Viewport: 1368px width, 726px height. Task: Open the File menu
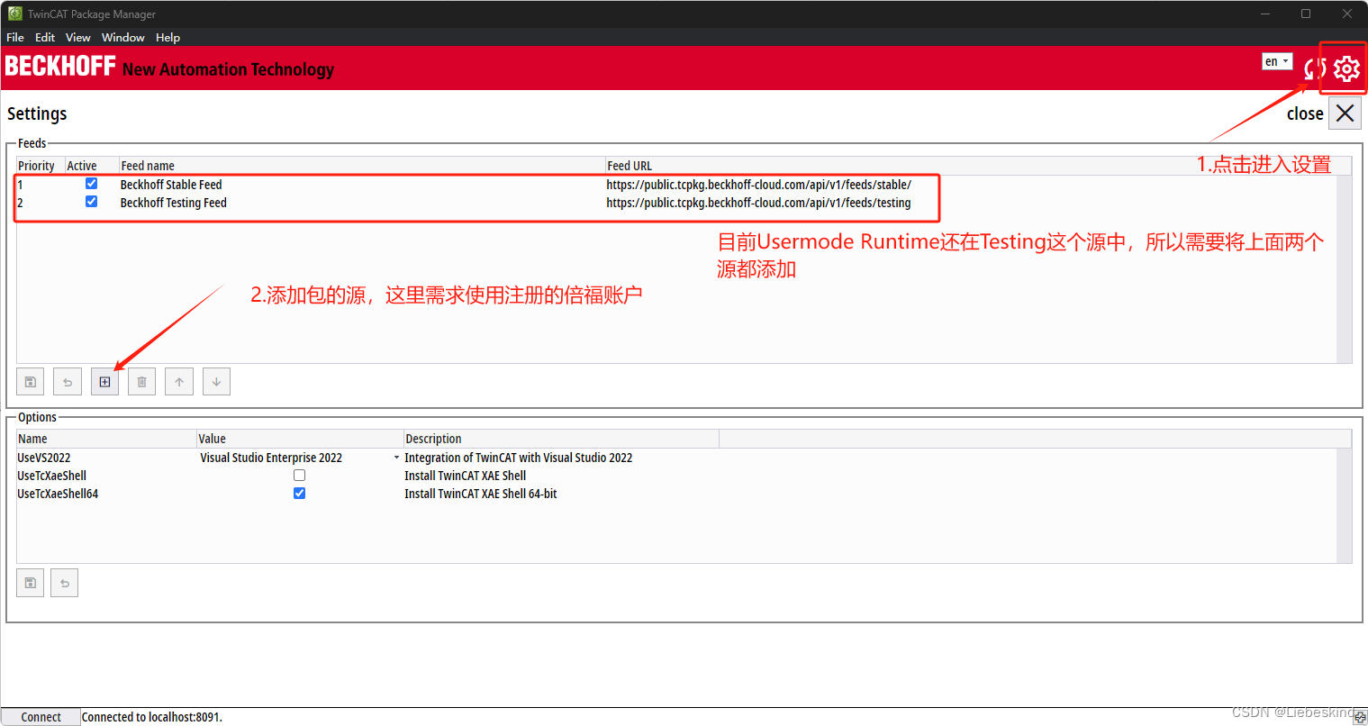point(15,37)
